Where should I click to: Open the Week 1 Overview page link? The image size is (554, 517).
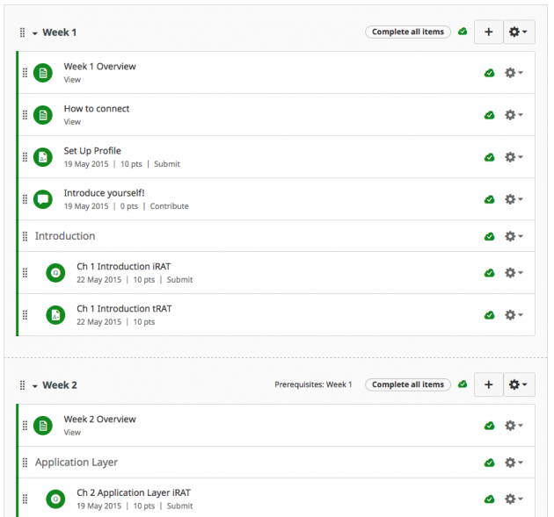99,67
